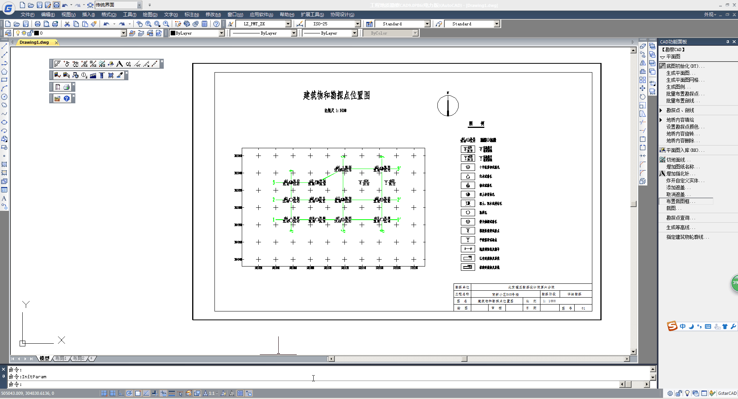
Task: Open the Layer Properties Manager icon
Action: tap(8, 33)
